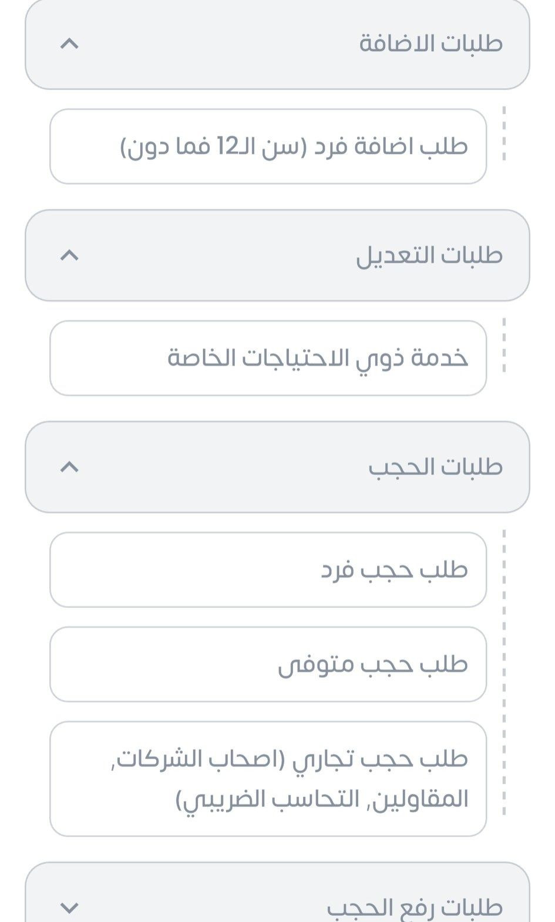Open طلب حجب تجاري (اصحاب الشركات) request
555x922 pixels.
tap(268, 779)
